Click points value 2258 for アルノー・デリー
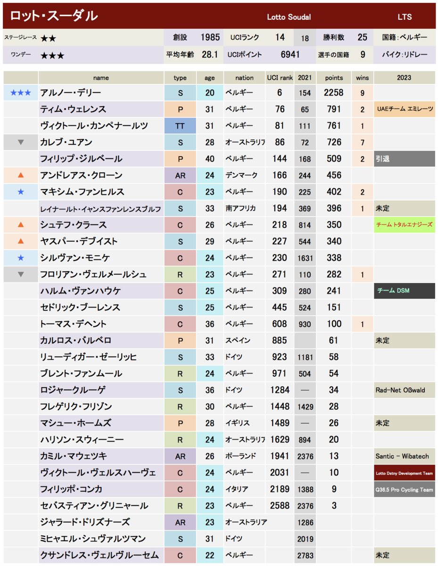The image size is (438, 566). (x=334, y=93)
